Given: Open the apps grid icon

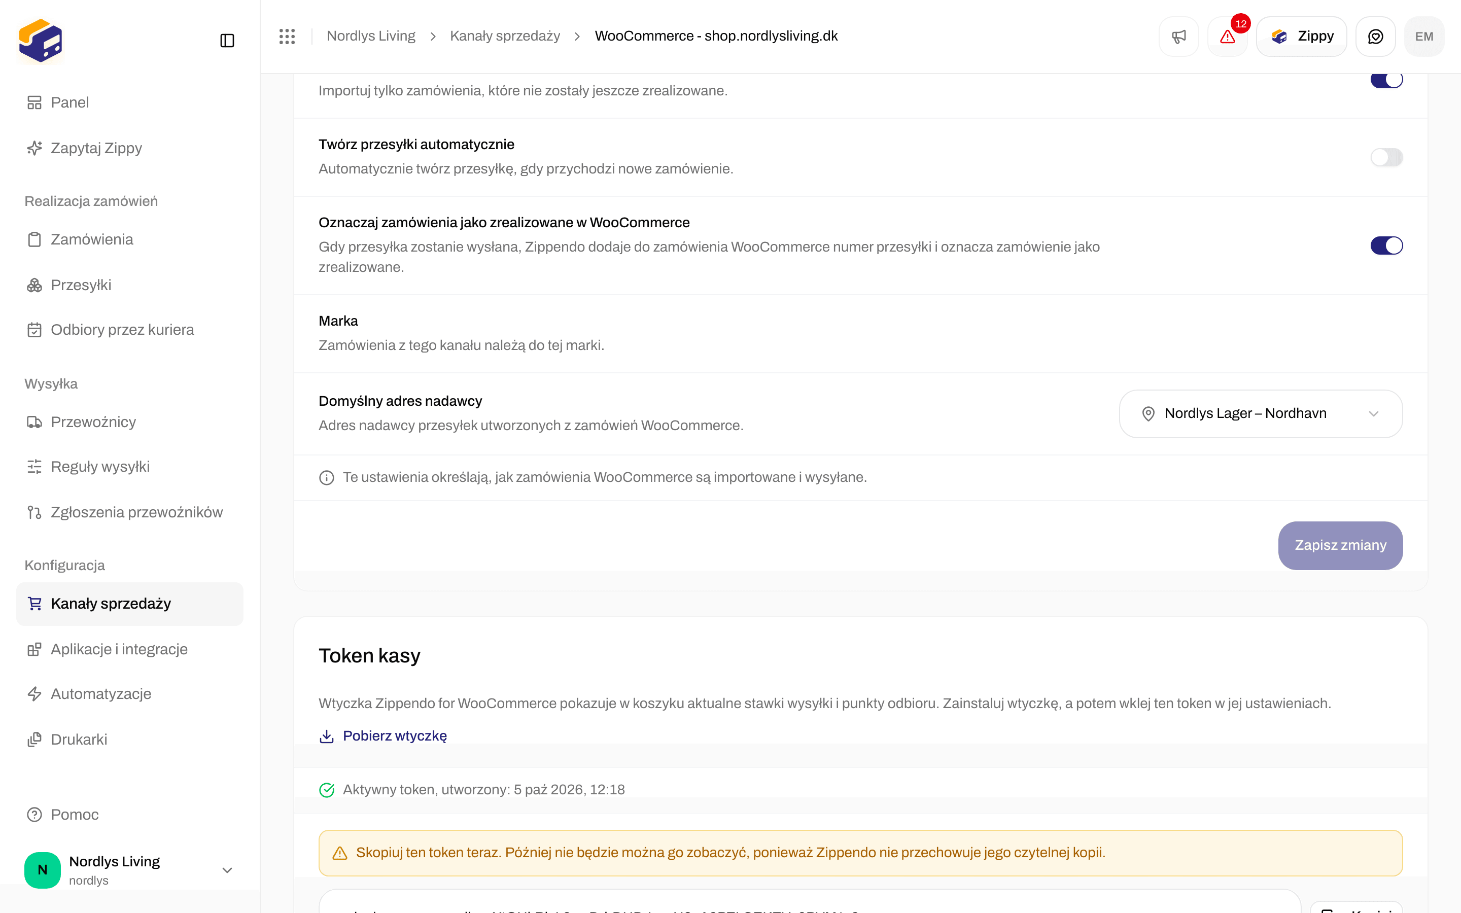Looking at the screenshot, I should (287, 36).
